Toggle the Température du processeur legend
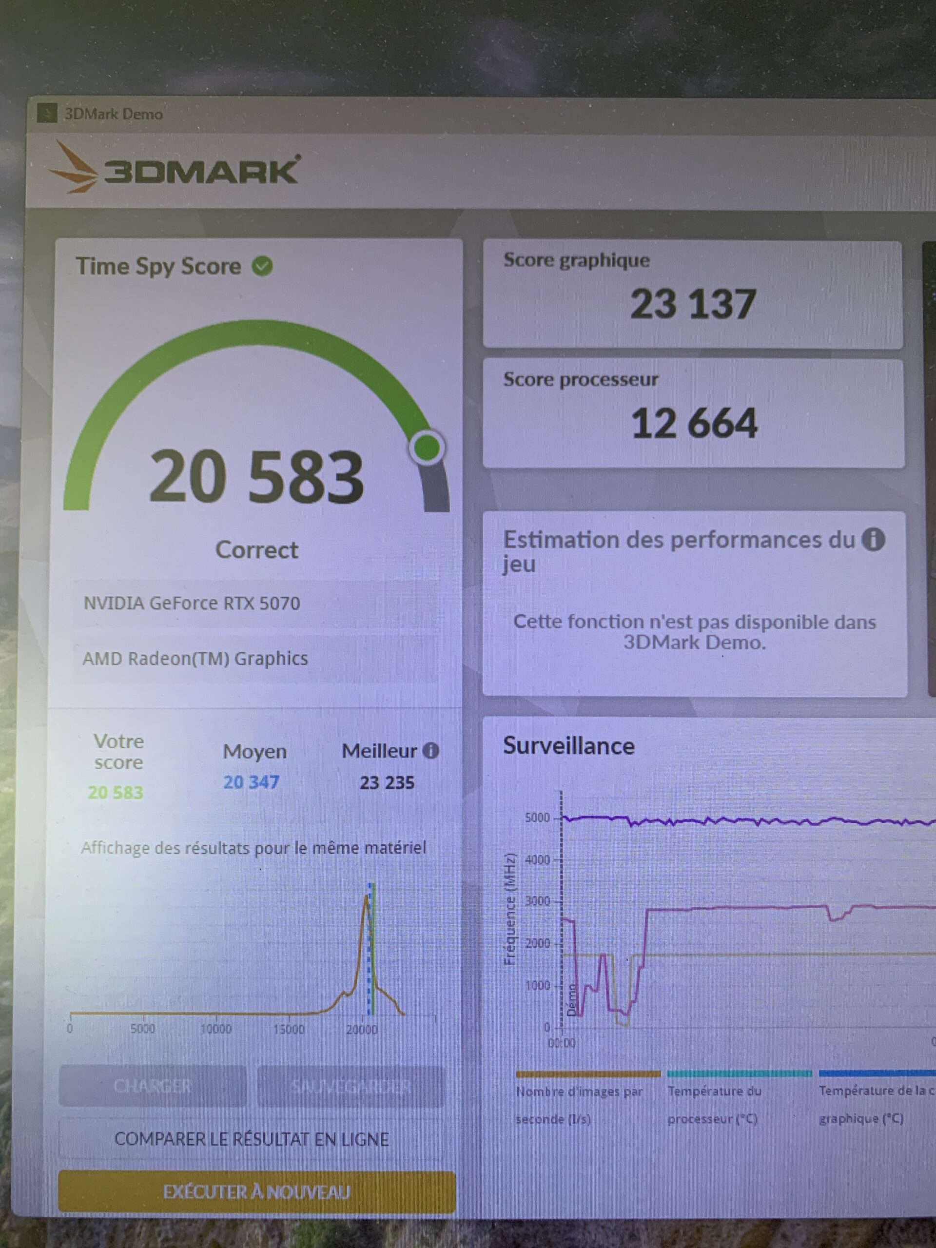 (x=739, y=1098)
